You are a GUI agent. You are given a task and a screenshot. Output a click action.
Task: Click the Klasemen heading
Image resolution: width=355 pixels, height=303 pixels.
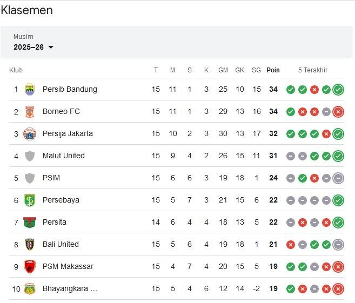[x=27, y=10]
